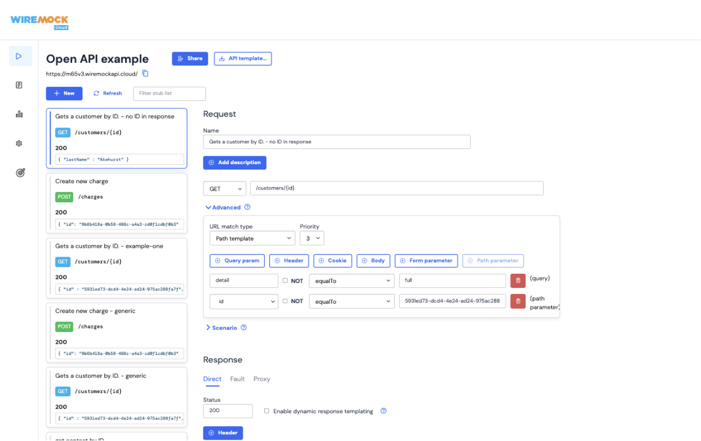The image size is (701, 441).
Task: Click the target icon in the sidebar
Action: click(x=20, y=172)
